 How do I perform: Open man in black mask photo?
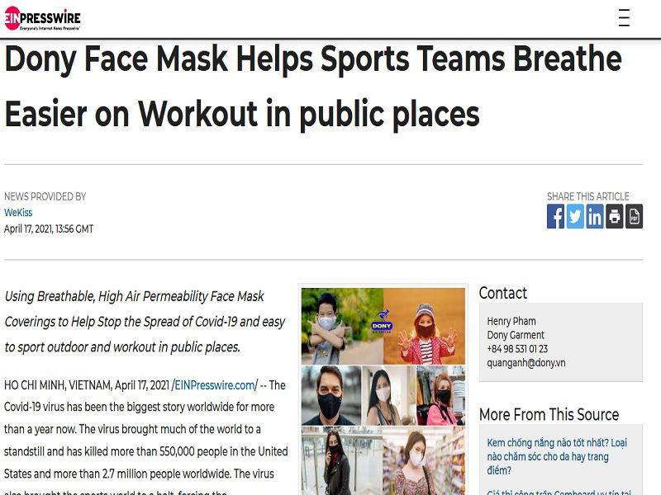tap(331, 396)
